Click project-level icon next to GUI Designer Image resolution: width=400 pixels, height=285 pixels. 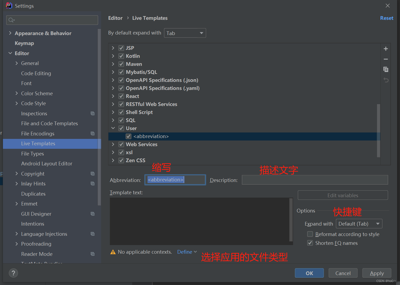tap(93, 214)
